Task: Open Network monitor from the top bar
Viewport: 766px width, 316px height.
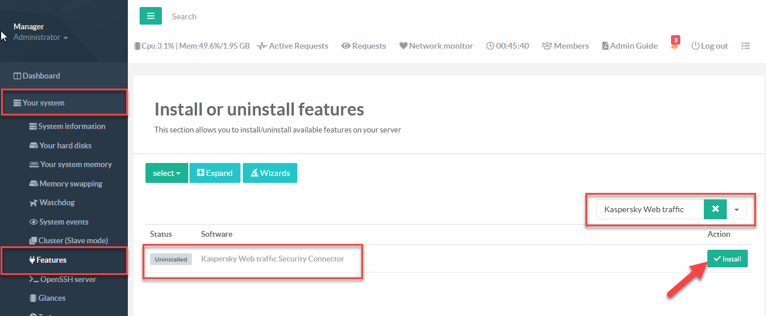Action: point(436,46)
